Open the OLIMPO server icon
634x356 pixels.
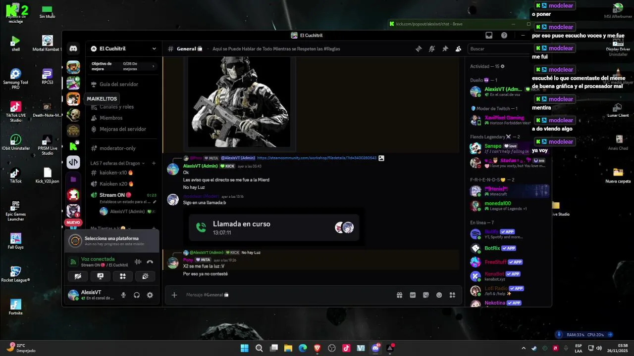tap(73, 131)
